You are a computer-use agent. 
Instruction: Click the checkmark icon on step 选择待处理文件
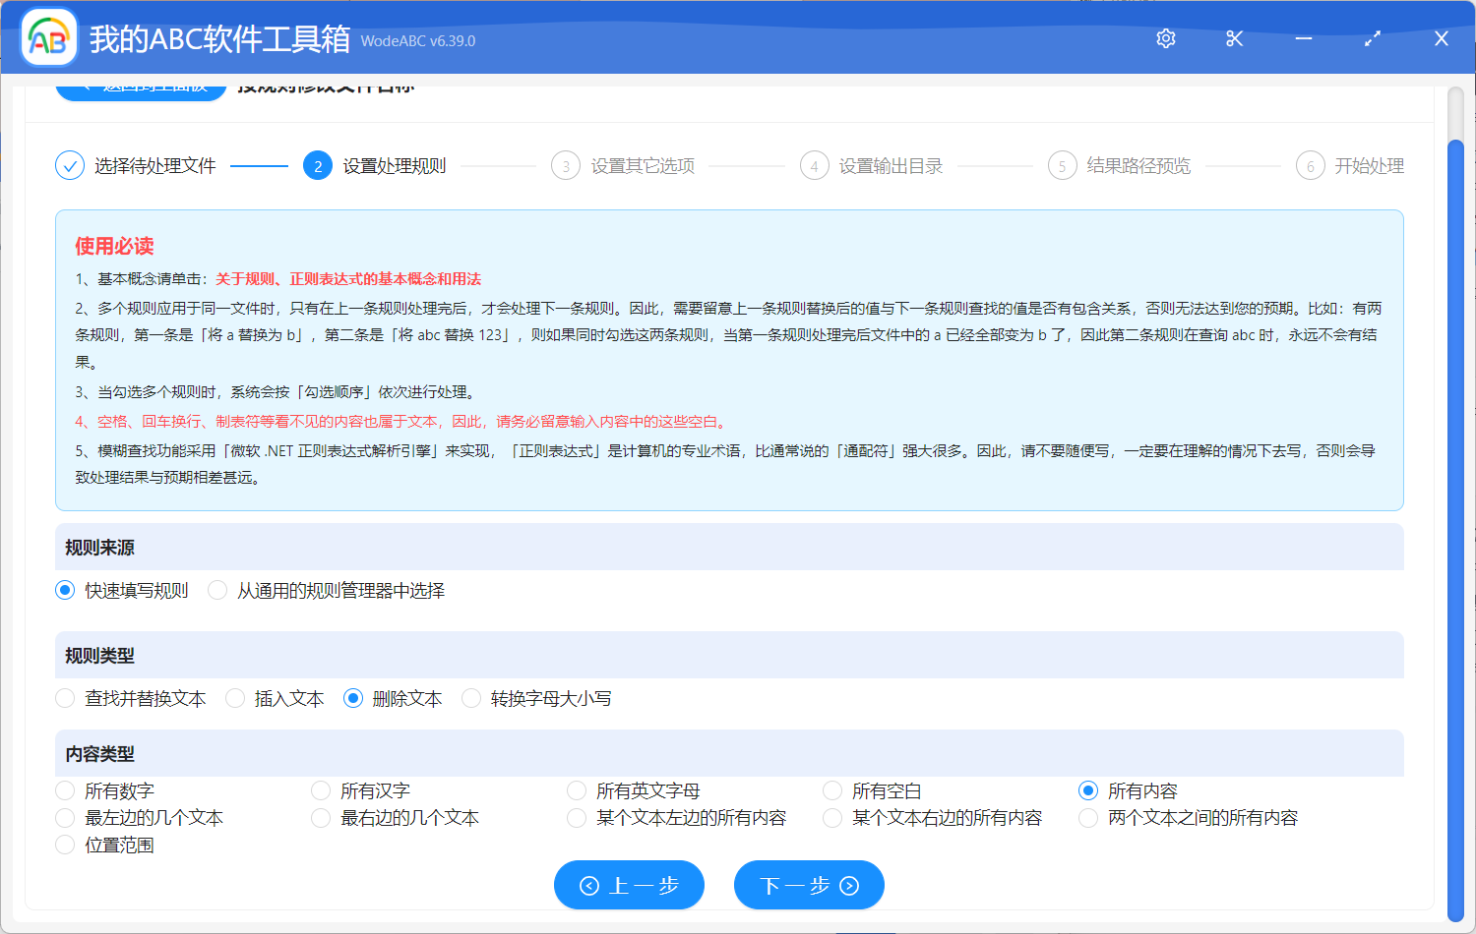[69, 165]
